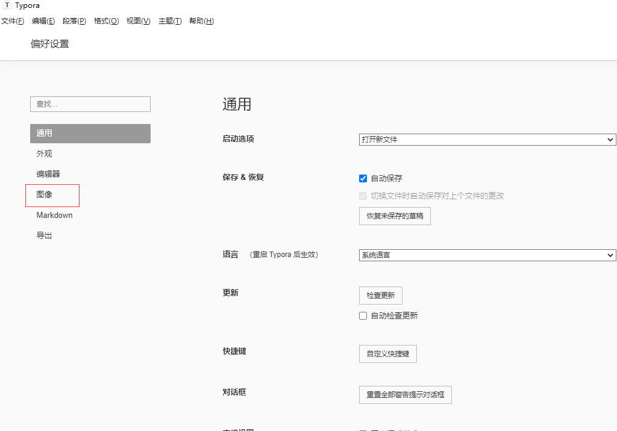
Task: Select the 外观 settings category
Action: [44, 153]
